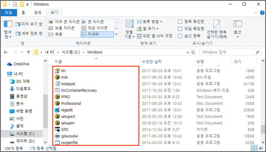The width and height of the screenshot is (266, 152).
Task: Switch to the 공유 ribbon tab
Action: pyautogui.click(x=38, y=12)
